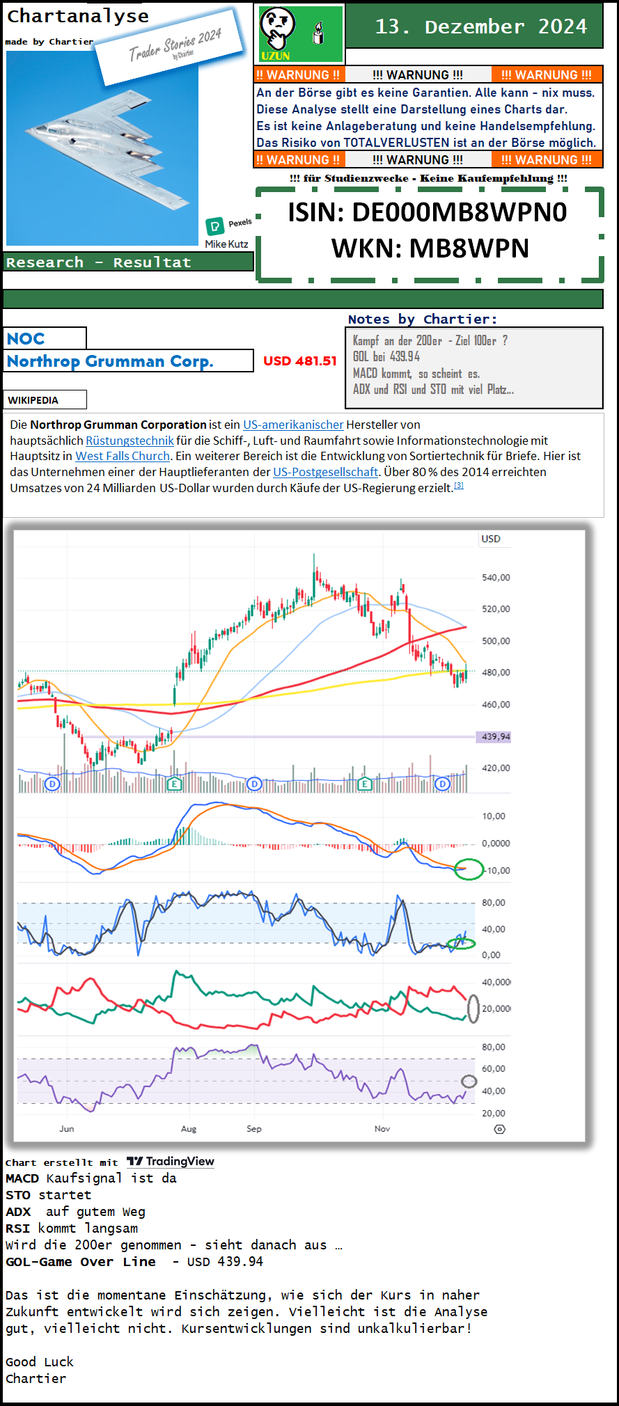Click the 460,00 price axis label

496,704
